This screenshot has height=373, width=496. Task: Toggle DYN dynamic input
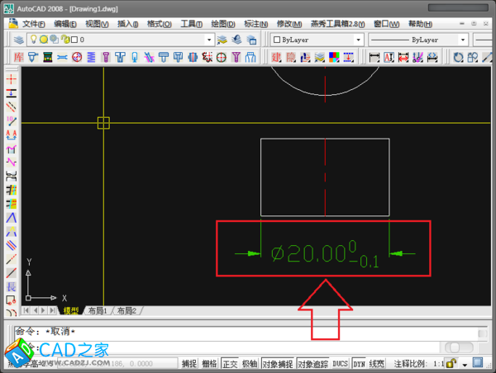coord(359,363)
